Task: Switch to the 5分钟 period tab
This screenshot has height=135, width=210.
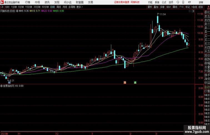Action: (21, 7)
